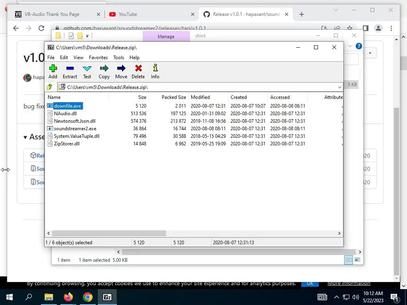This screenshot has height=305, width=407.
Task: Click Explorer properties quick-access icon
Action: (71, 36)
